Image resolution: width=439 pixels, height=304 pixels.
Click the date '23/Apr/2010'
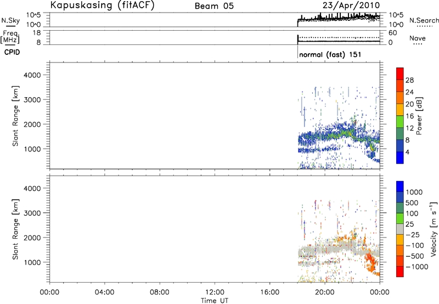click(x=351, y=5)
